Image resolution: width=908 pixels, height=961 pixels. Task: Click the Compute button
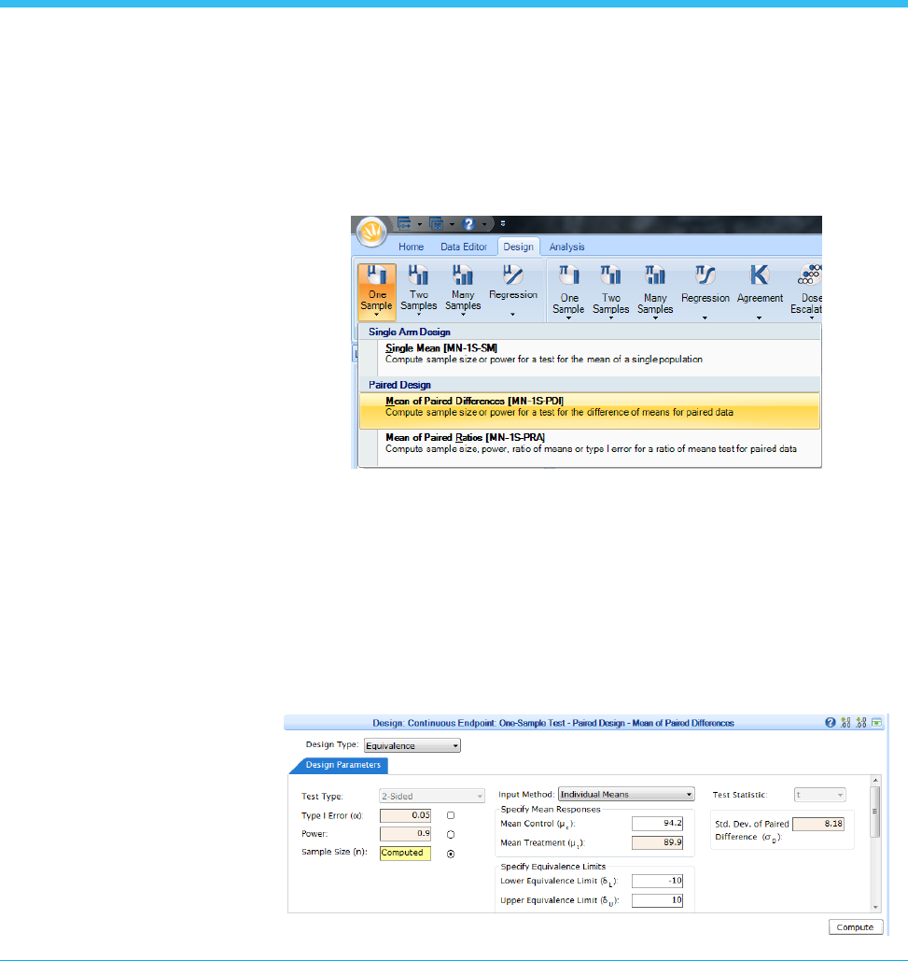click(x=856, y=927)
